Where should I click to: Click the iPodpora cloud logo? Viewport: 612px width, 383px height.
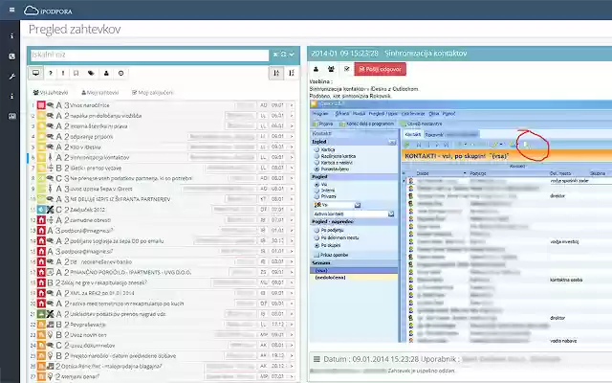(48, 11)
